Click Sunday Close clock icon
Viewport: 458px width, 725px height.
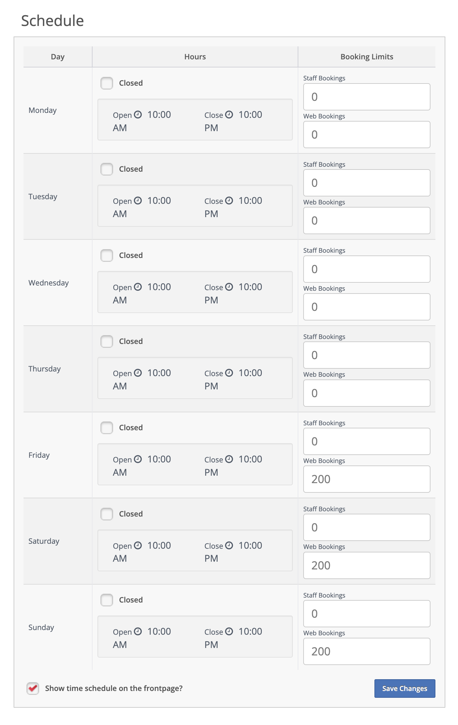click(229, 632)
